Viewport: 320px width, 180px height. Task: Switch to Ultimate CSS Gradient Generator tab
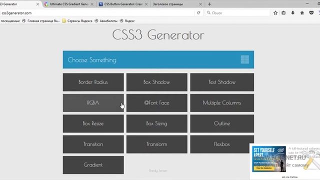click(x=69, y=4)
